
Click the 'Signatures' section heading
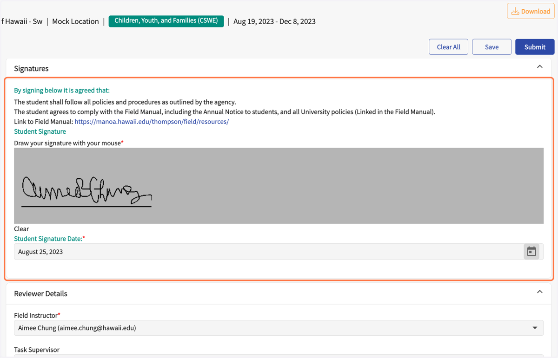(31, 68)
